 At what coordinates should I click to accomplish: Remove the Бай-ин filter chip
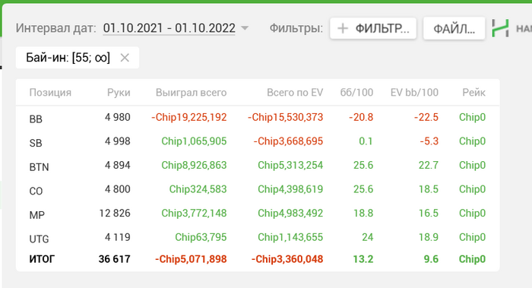coord(125,58)
